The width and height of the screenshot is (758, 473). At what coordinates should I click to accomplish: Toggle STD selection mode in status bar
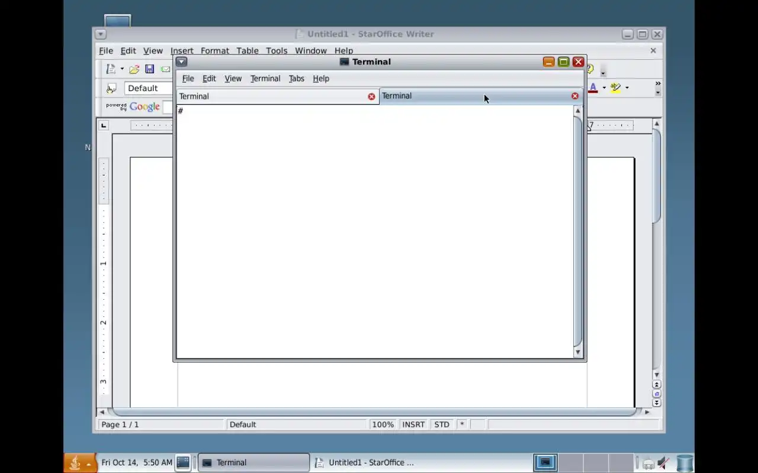442,425
